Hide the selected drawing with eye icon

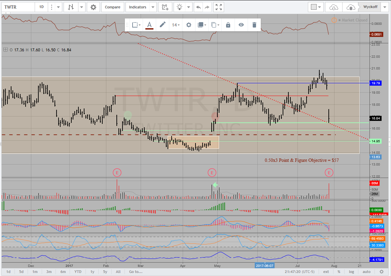[241, 25]
